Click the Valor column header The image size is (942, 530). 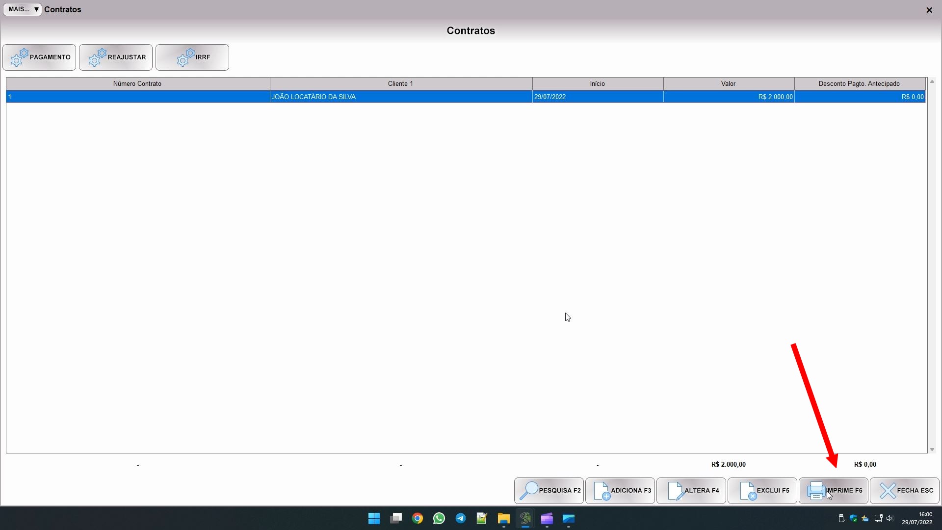pyautogui.click(x=728, y=83)
